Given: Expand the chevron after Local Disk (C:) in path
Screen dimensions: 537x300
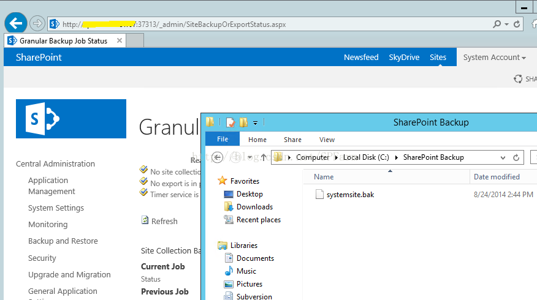Looking at the screenshot, I should [396, 157].
